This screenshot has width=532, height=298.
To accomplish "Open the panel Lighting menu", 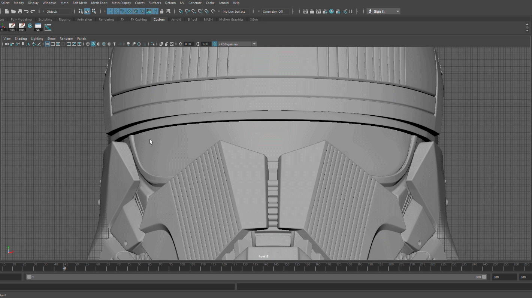I will 37,39.
